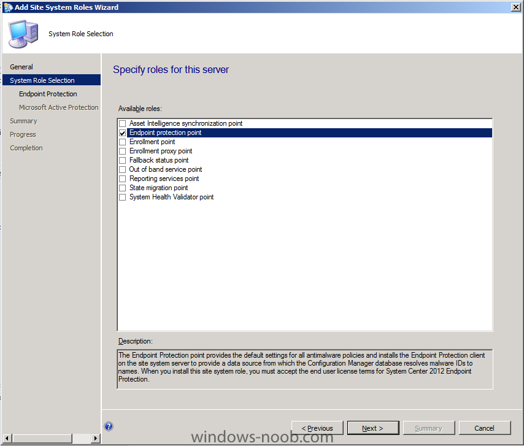
Task: Click the wizard title bar icon
Action: click(9, 7)
